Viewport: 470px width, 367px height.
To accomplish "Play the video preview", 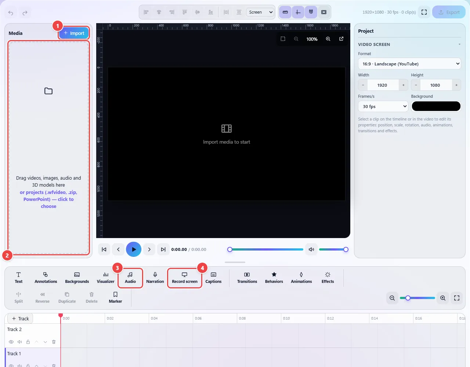I will [x=134, y=249].
